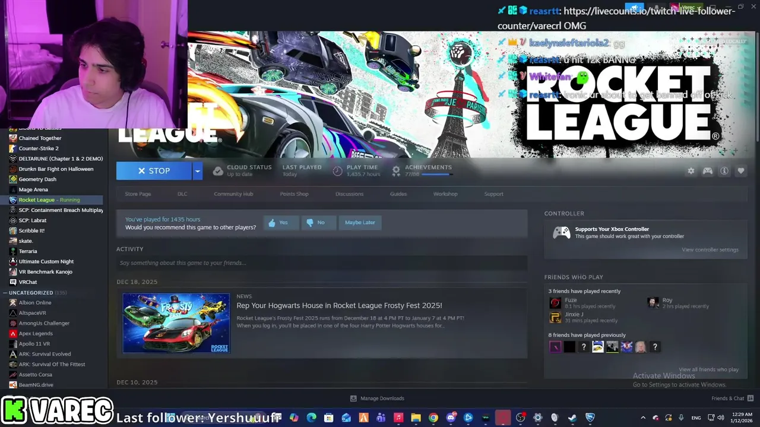Open Microsoft Edge from the taskbar

pos(311,418)
